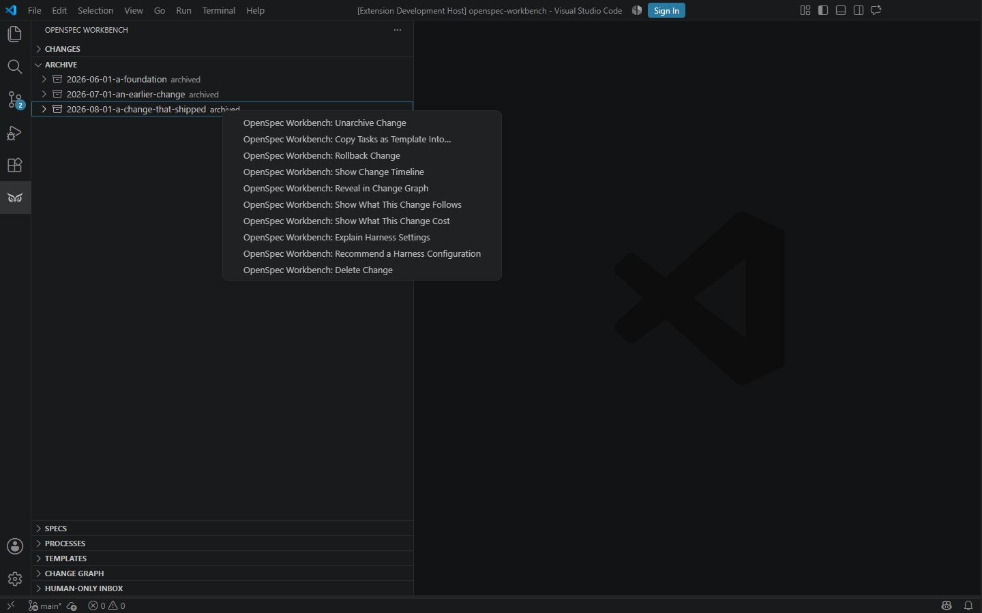This screenshot has height=613, width=982.
Task: Expand the HUMAN-ONLY INBOX section
Action: click(222, 588)
